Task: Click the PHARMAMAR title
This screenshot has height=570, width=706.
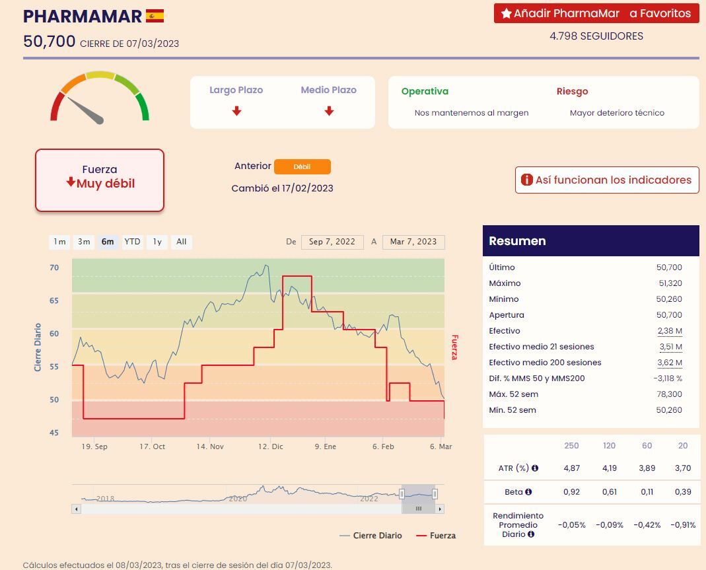Action: 83,17
